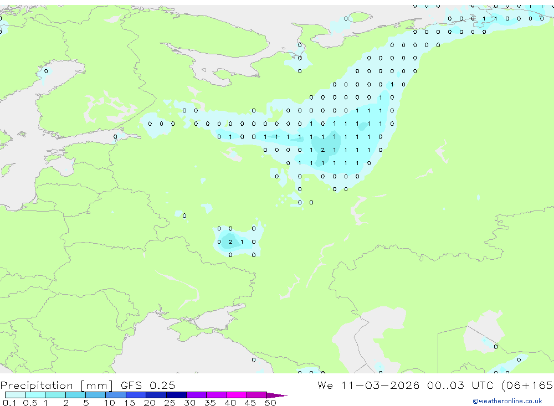Click the 'Precipitation [mm]' title text
The height and width of the screenshot is (406, 554).
click(57, 385)
